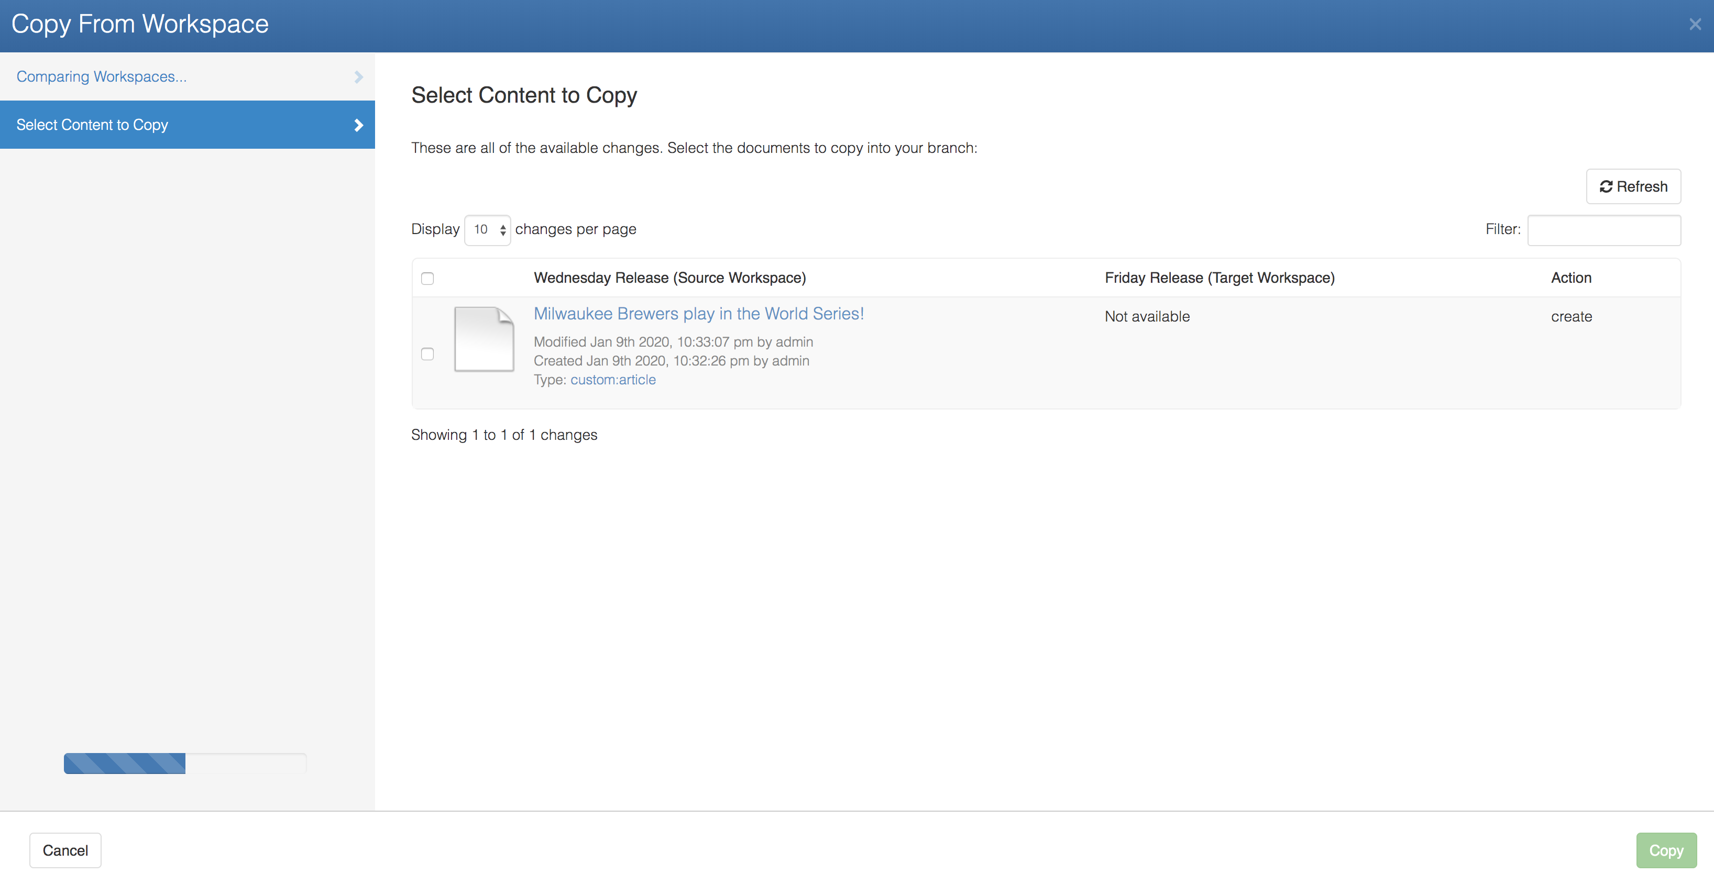
Task: Toggle the select-all checkbox in table header
Action: tap(428, 279)
